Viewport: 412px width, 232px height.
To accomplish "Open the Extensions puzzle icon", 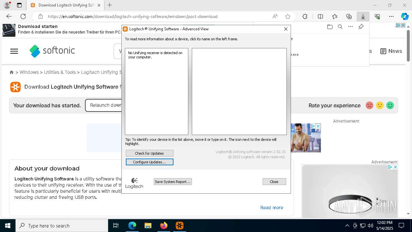I will 305,16.
